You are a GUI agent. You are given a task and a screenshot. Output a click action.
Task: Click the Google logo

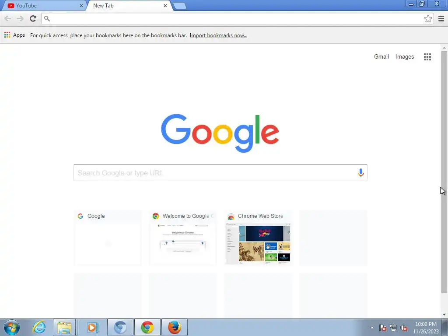[x=220, y=133]
